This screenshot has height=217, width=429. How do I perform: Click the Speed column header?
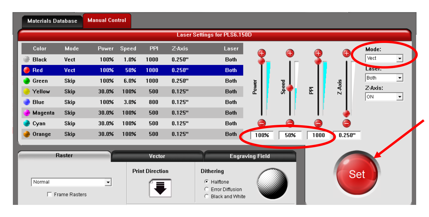[128, 48]
